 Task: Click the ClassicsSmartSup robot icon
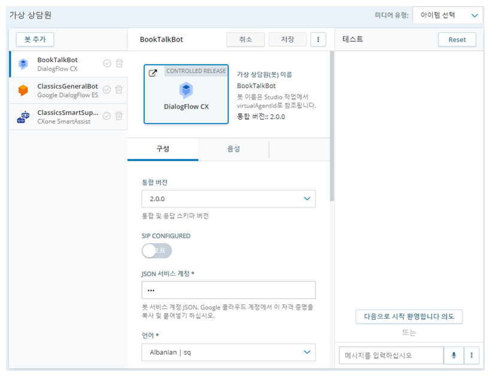[x=23, y=117]
